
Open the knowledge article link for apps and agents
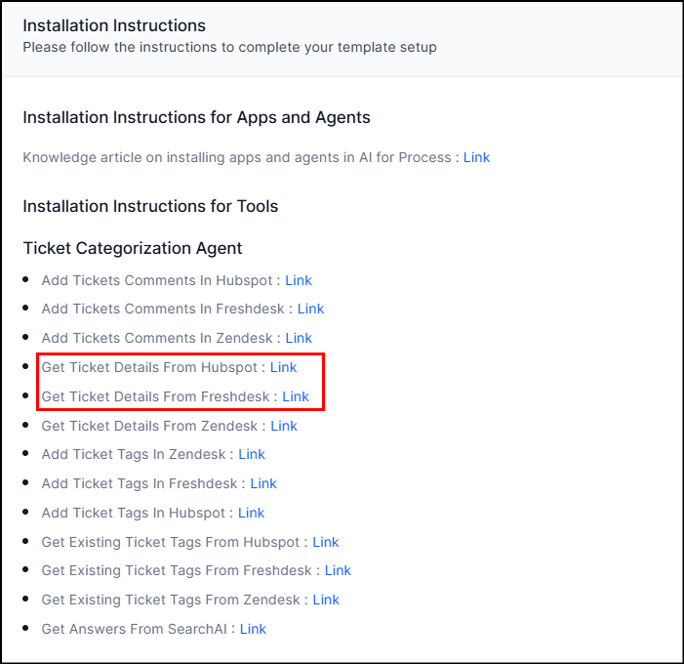pyautogui.click(x=476, y=157)
